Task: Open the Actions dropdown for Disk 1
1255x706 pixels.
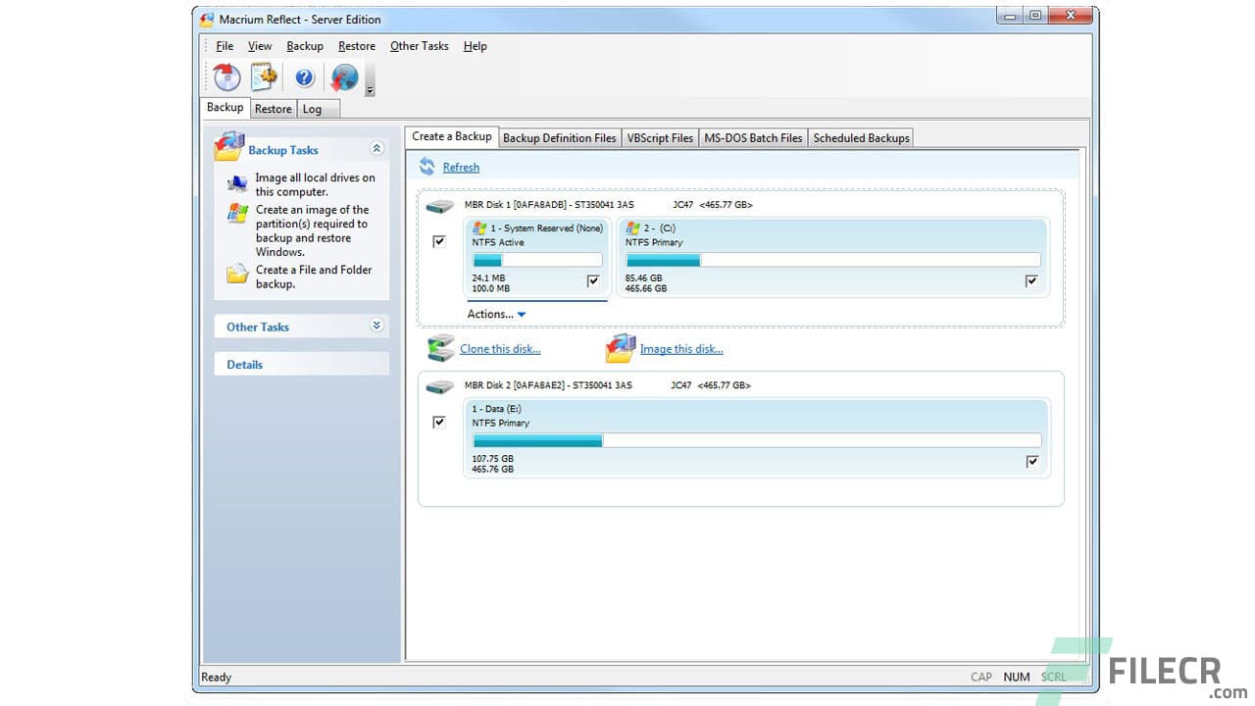Action: 495,314
